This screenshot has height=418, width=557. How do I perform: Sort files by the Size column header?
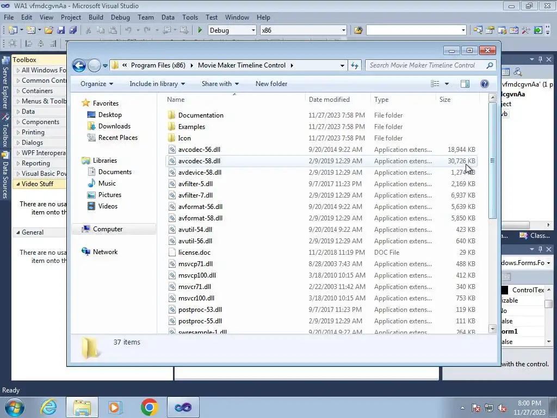click(457, 100)
